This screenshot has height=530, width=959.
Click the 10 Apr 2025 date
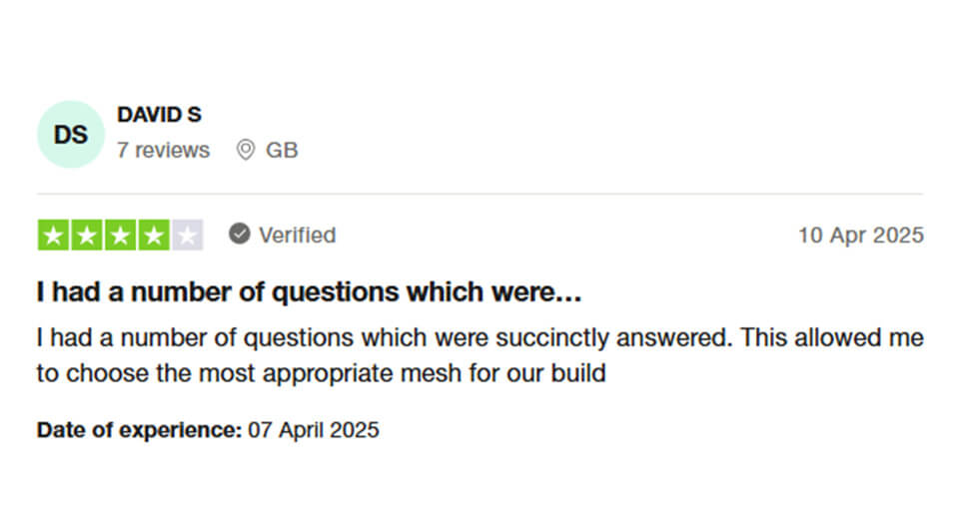861,235
